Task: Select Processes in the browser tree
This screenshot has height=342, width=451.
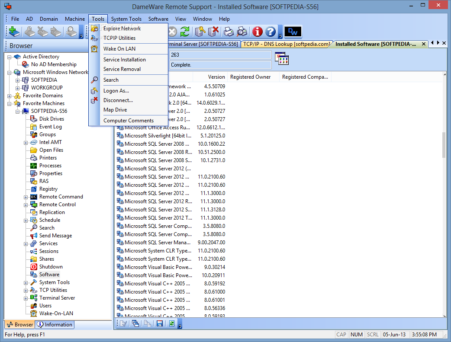Action: coord(50,166)
